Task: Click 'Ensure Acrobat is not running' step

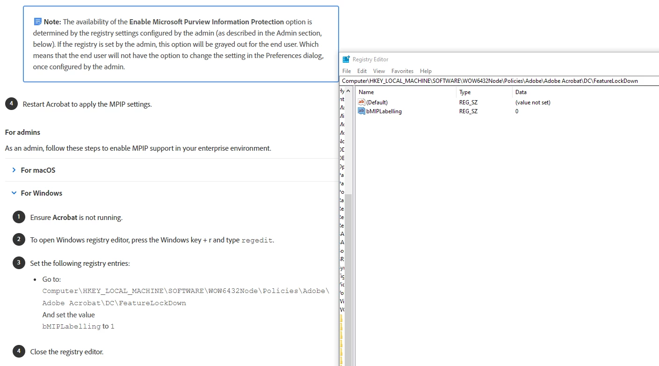Action: point(76,218)
